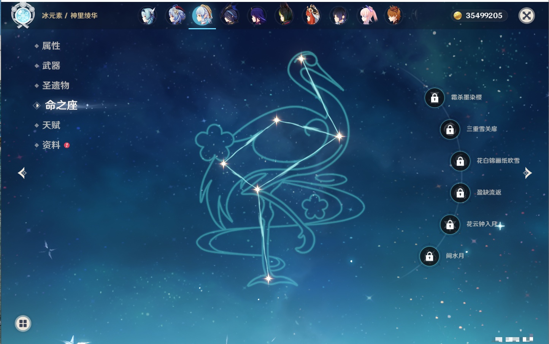View locked constellation 间水月
Viewport: 549px width, 344px height.
coord(430,257)
